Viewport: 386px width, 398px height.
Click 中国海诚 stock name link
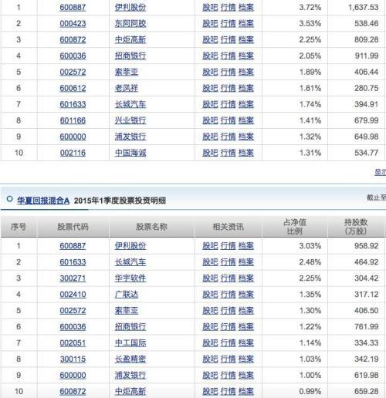pos(130,153)
